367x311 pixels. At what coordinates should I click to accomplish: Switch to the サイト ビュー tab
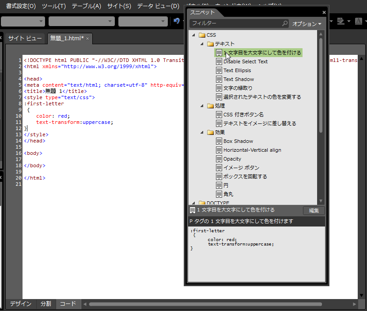25,38
